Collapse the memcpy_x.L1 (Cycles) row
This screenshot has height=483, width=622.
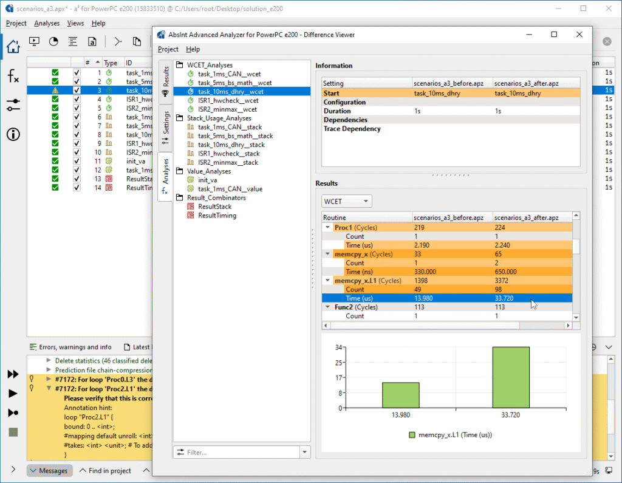327,281
